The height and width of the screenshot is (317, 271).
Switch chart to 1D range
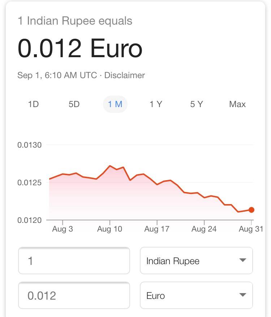coord(33,104)
